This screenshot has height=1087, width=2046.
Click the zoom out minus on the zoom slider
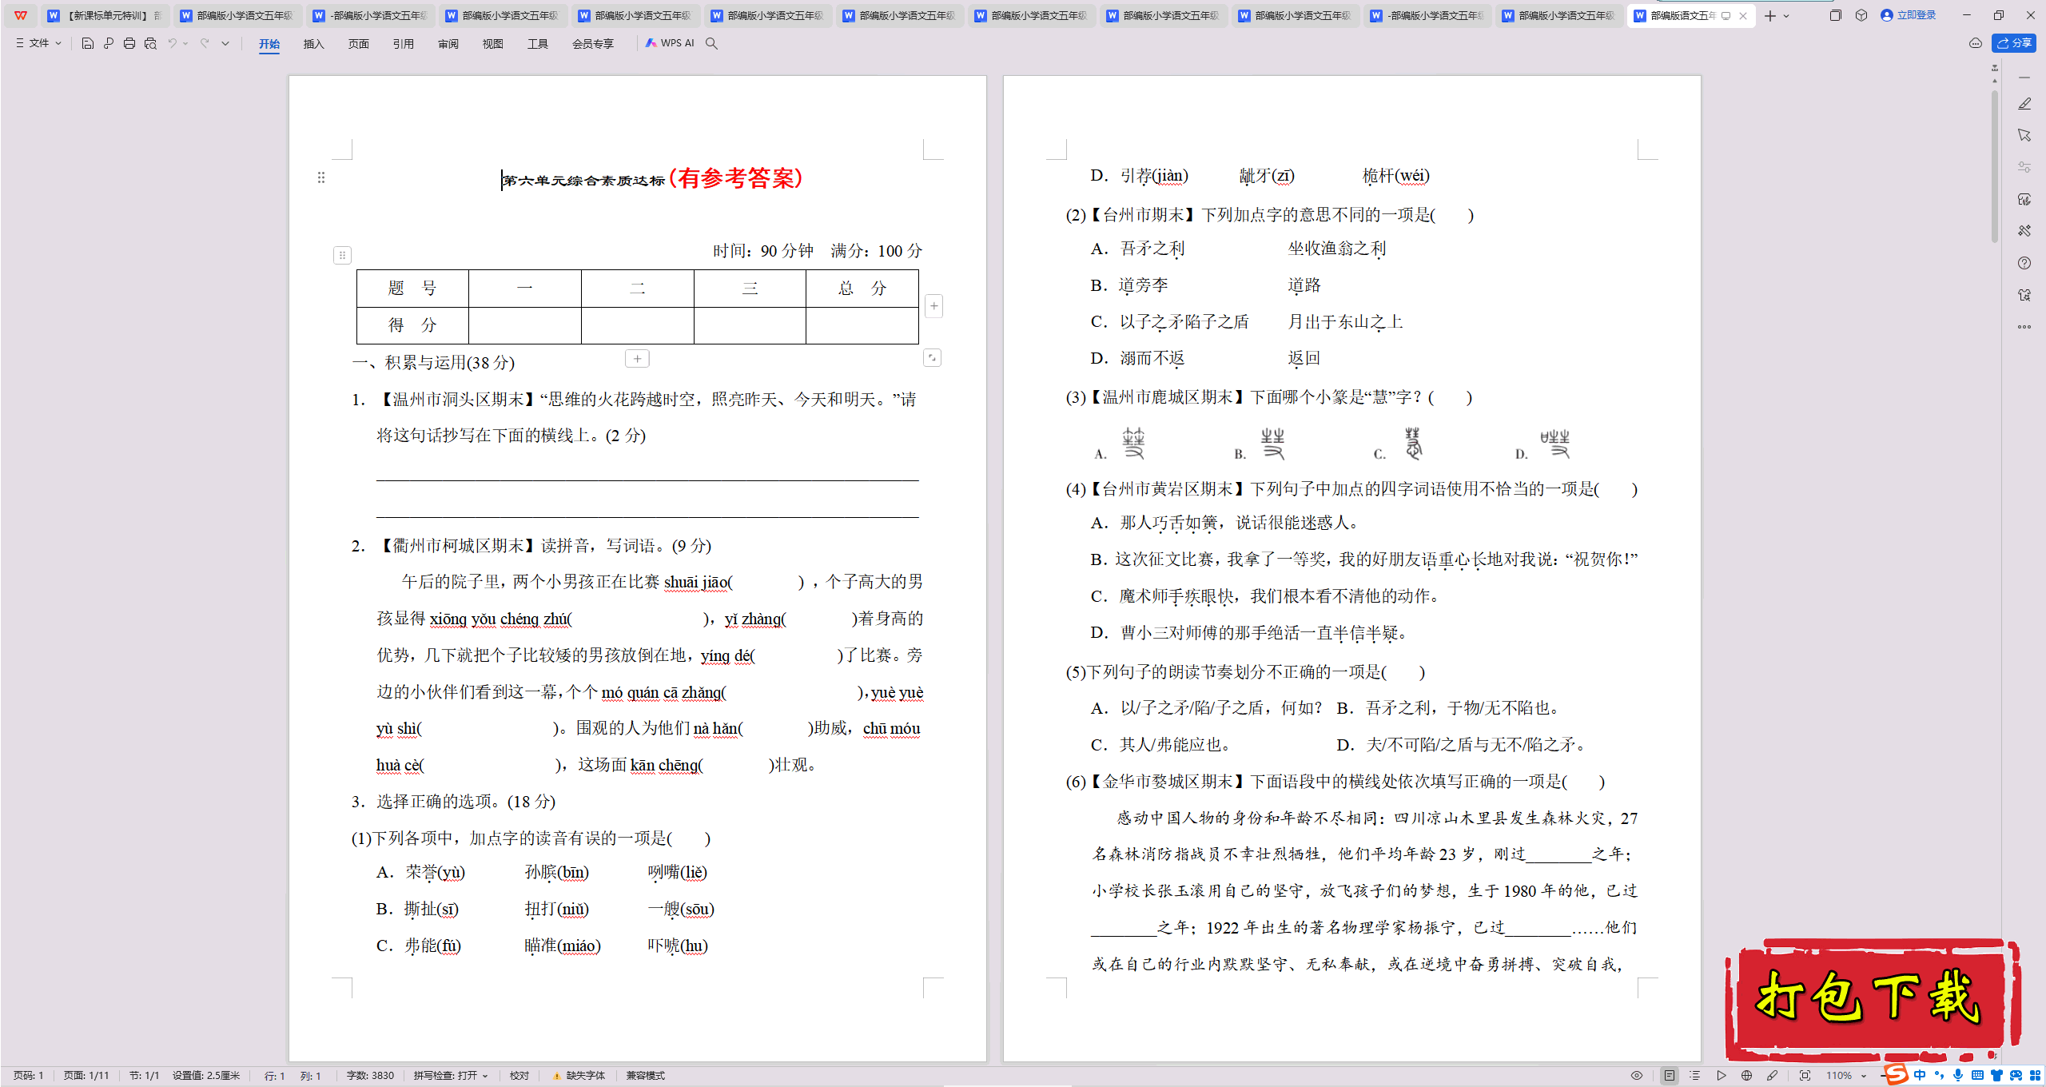point(1884,1076)
